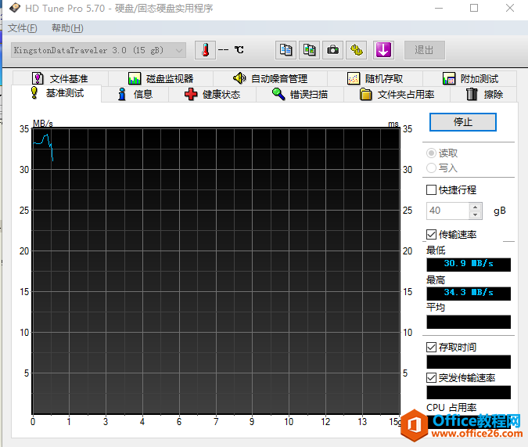Open the 文件夹占用率 tab
The image size is (528, 447).
[397, 94]
